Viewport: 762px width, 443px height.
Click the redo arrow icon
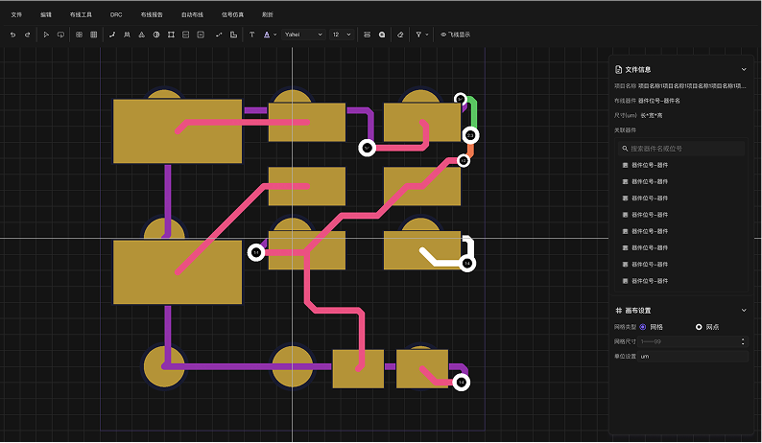click(x=27, y=35)
